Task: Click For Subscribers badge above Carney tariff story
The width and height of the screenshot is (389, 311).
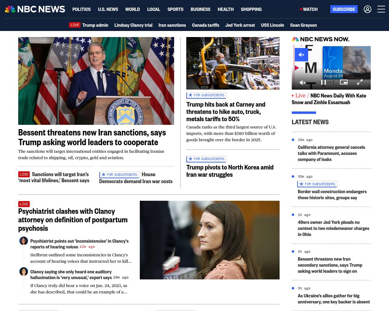Action: (x=206, y=95)
